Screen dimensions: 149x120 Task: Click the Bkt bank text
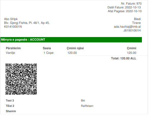tap(83, 100)
